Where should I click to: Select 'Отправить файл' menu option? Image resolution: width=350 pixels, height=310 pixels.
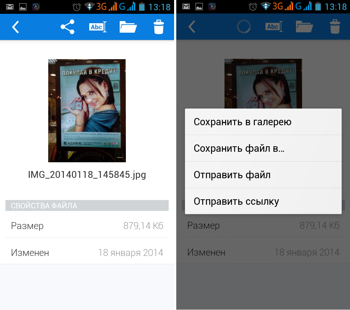pyautogui.click(x=263, y=175)
